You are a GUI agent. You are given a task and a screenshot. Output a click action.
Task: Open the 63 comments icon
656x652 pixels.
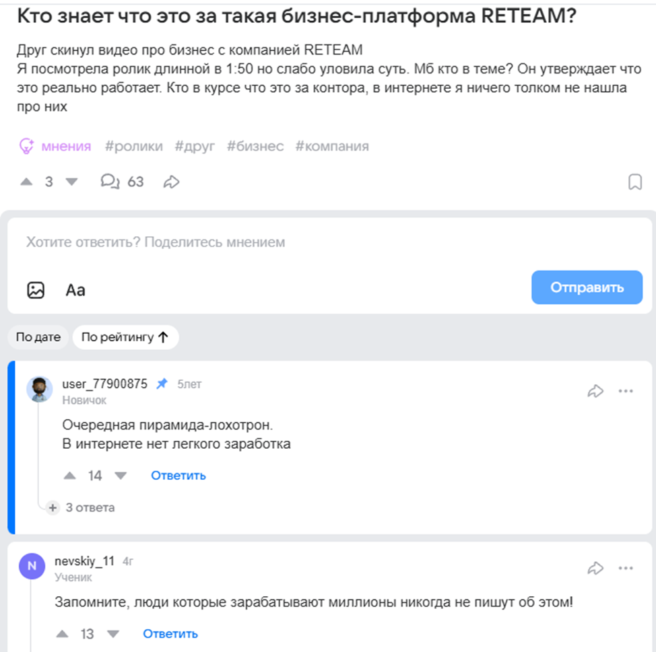tap(110, 182)
